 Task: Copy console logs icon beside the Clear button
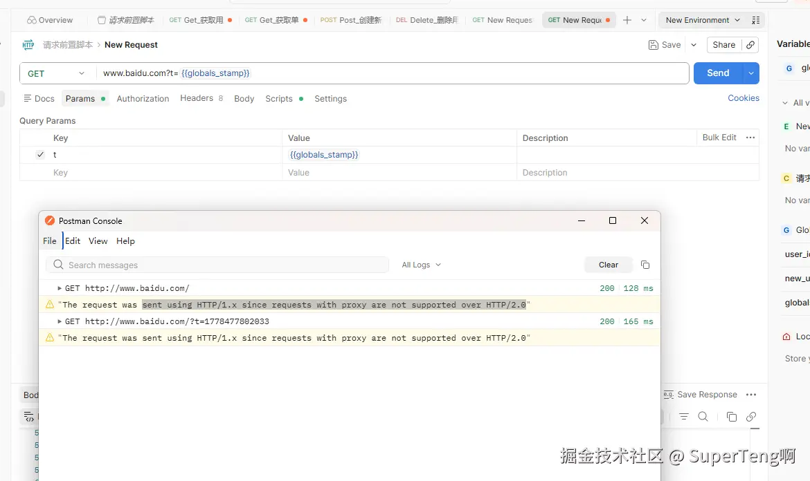click(x=645, y=265)
